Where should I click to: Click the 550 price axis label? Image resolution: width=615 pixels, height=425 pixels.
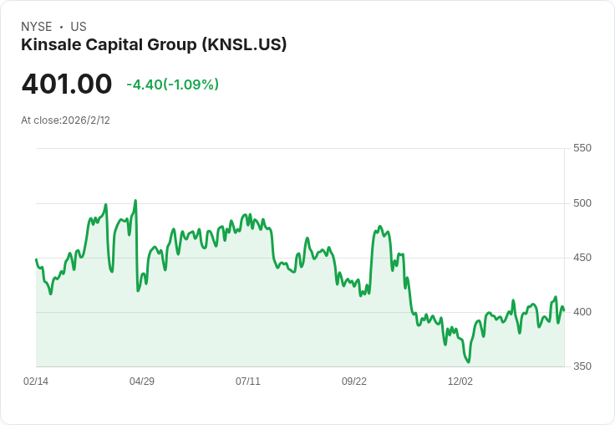tap(582, 148)
